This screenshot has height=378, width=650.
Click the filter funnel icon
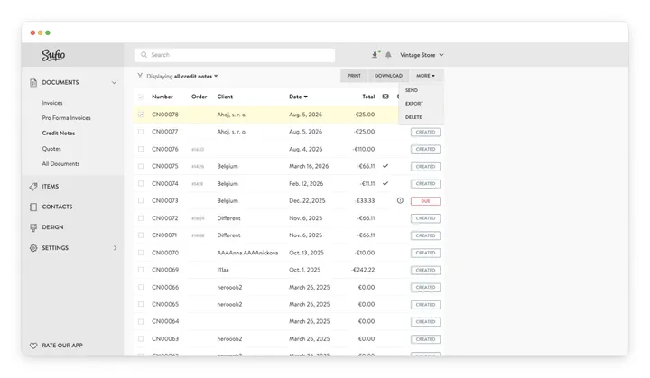click(140, 76)
